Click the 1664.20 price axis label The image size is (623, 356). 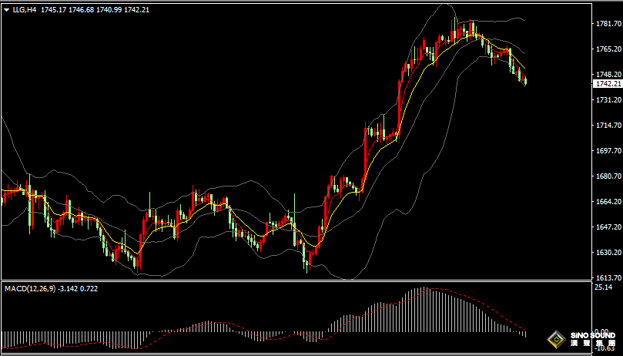point(608,202)
